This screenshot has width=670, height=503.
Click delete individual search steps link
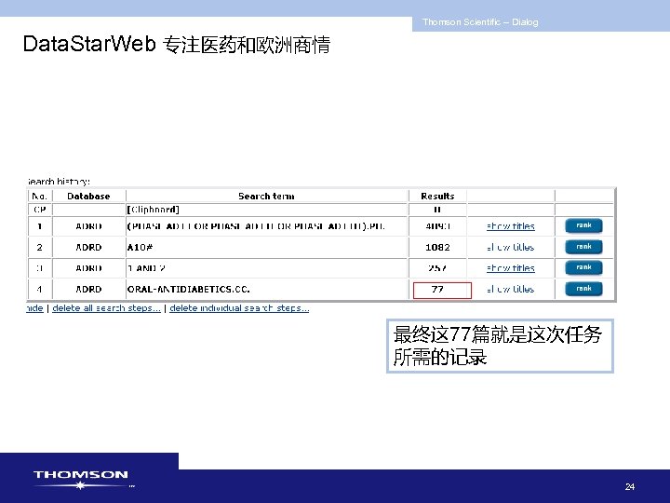click(x=239, y=308)
